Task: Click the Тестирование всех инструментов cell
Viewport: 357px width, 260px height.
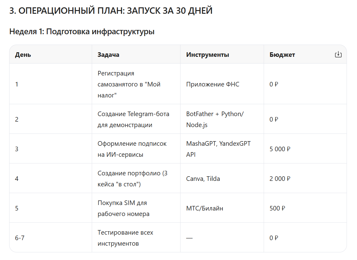Action: (x=136, y=238)
